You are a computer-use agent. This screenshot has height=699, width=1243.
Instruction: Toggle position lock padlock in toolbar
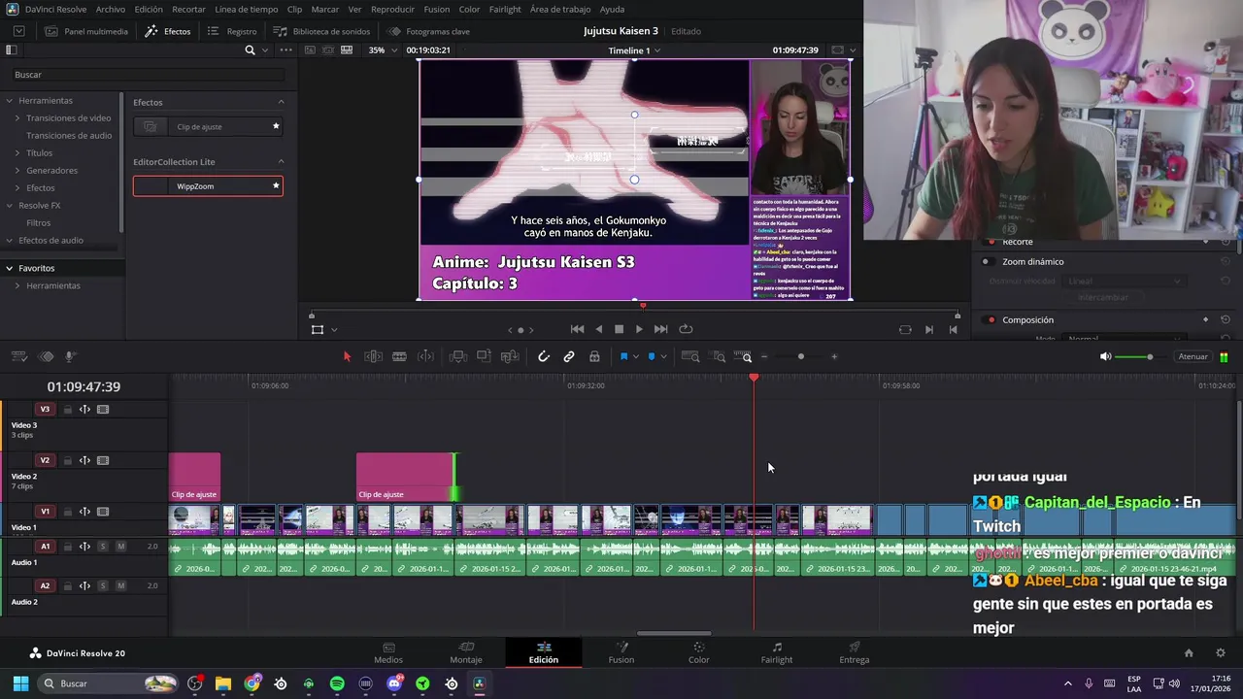594,356
